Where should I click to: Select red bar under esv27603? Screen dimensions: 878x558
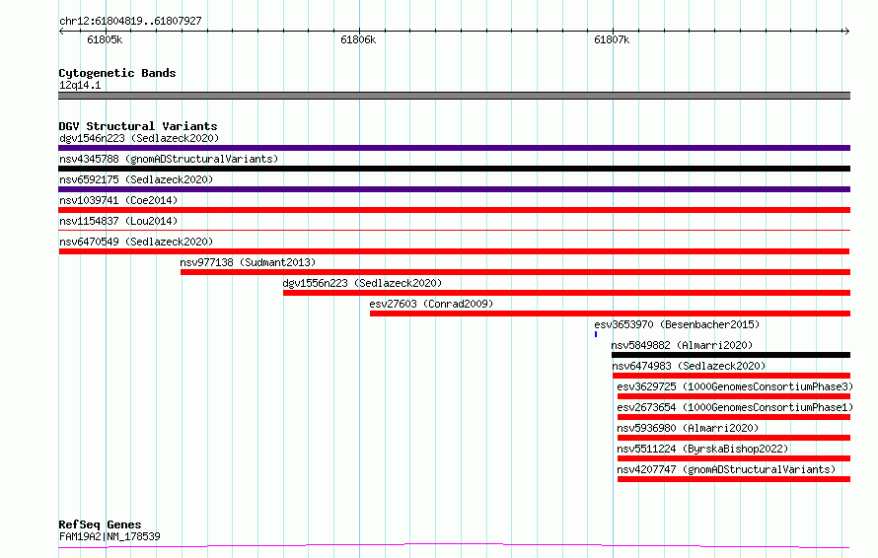[610, 314]
